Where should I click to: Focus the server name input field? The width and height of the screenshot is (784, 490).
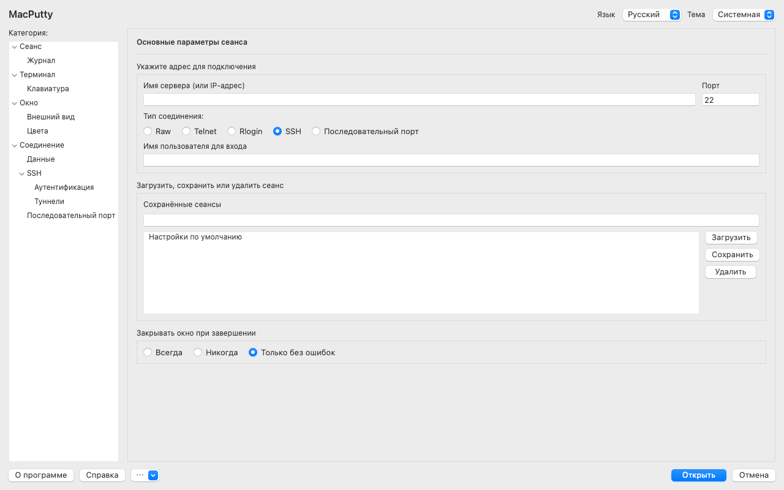point(420,100)
